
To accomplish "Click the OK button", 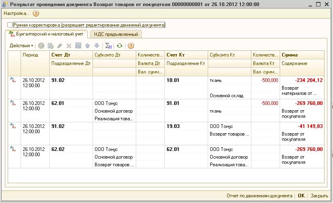I will pos(301,196).
